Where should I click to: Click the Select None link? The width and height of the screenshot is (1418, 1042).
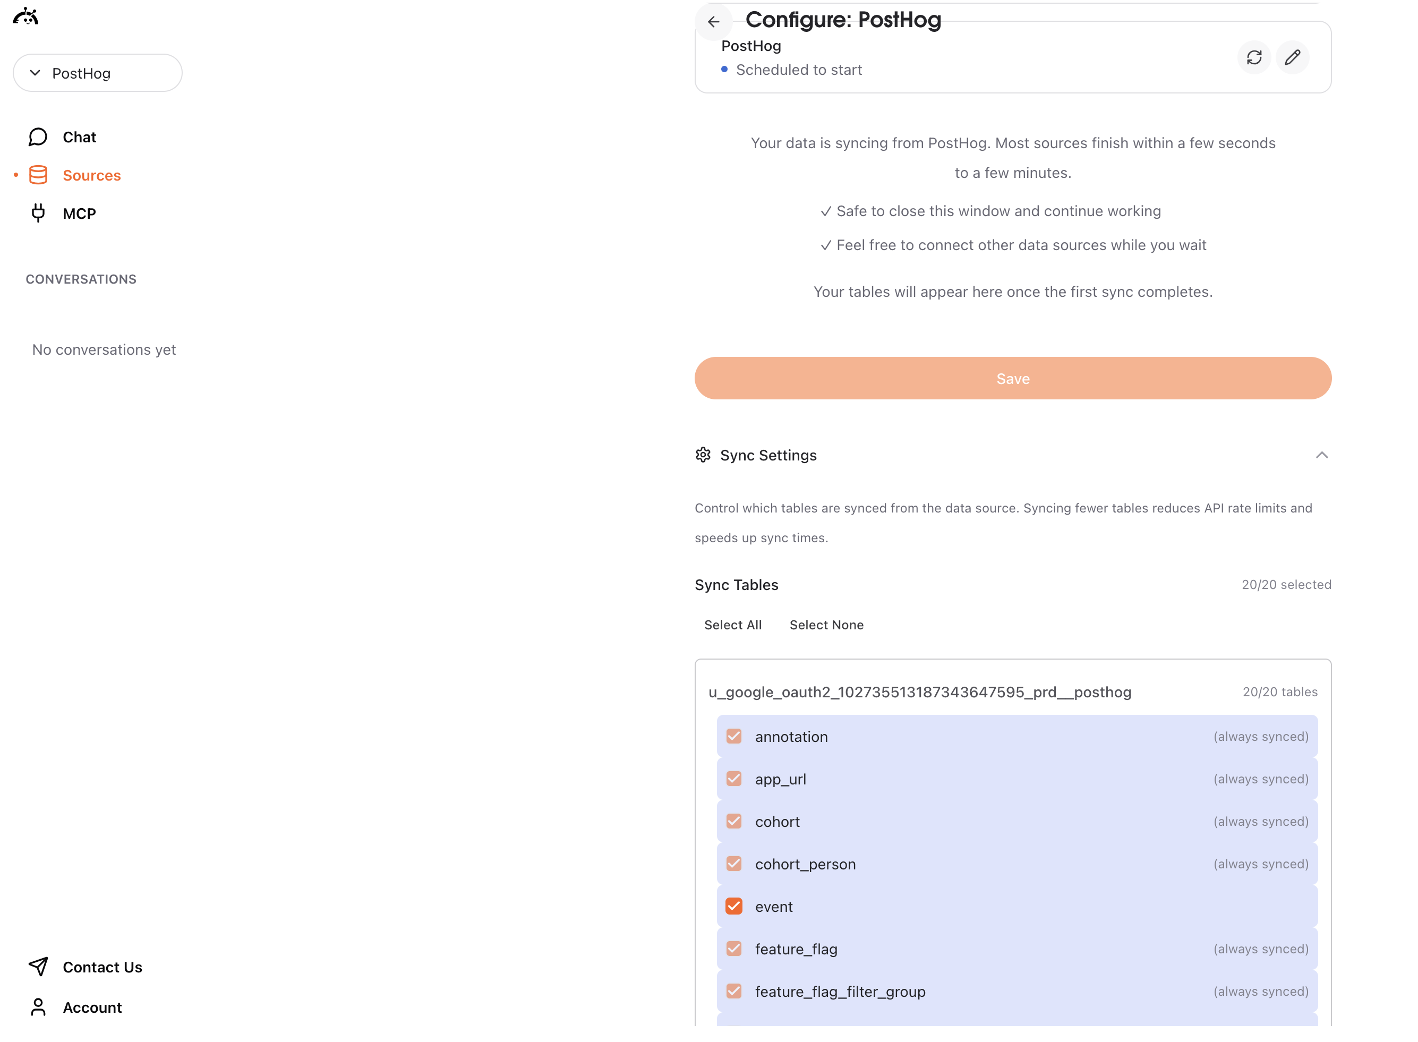click(826, 625)
